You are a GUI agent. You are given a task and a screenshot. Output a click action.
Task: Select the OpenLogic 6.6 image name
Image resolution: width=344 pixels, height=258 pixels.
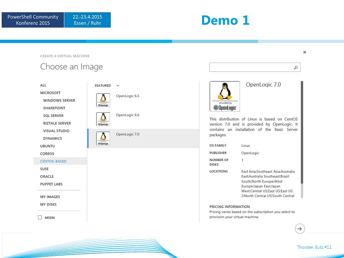point(128,115)
